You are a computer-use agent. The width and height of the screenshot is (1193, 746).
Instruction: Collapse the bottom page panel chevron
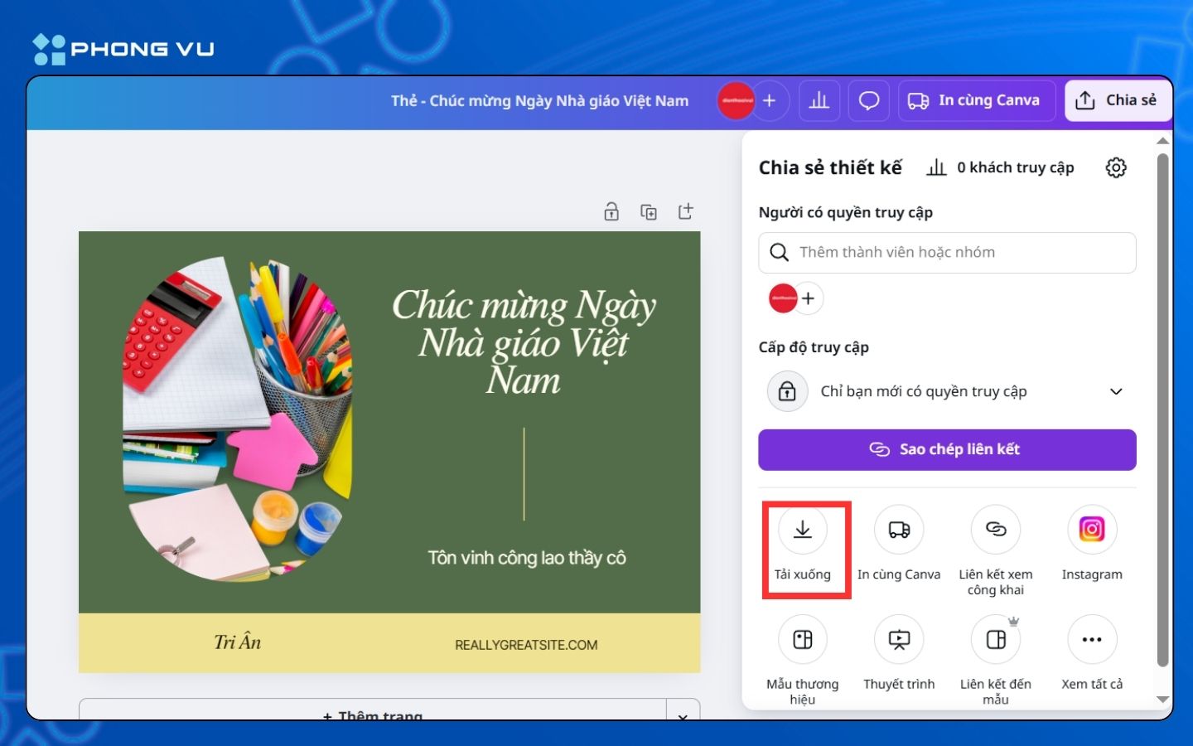click(x=683, y=715)
